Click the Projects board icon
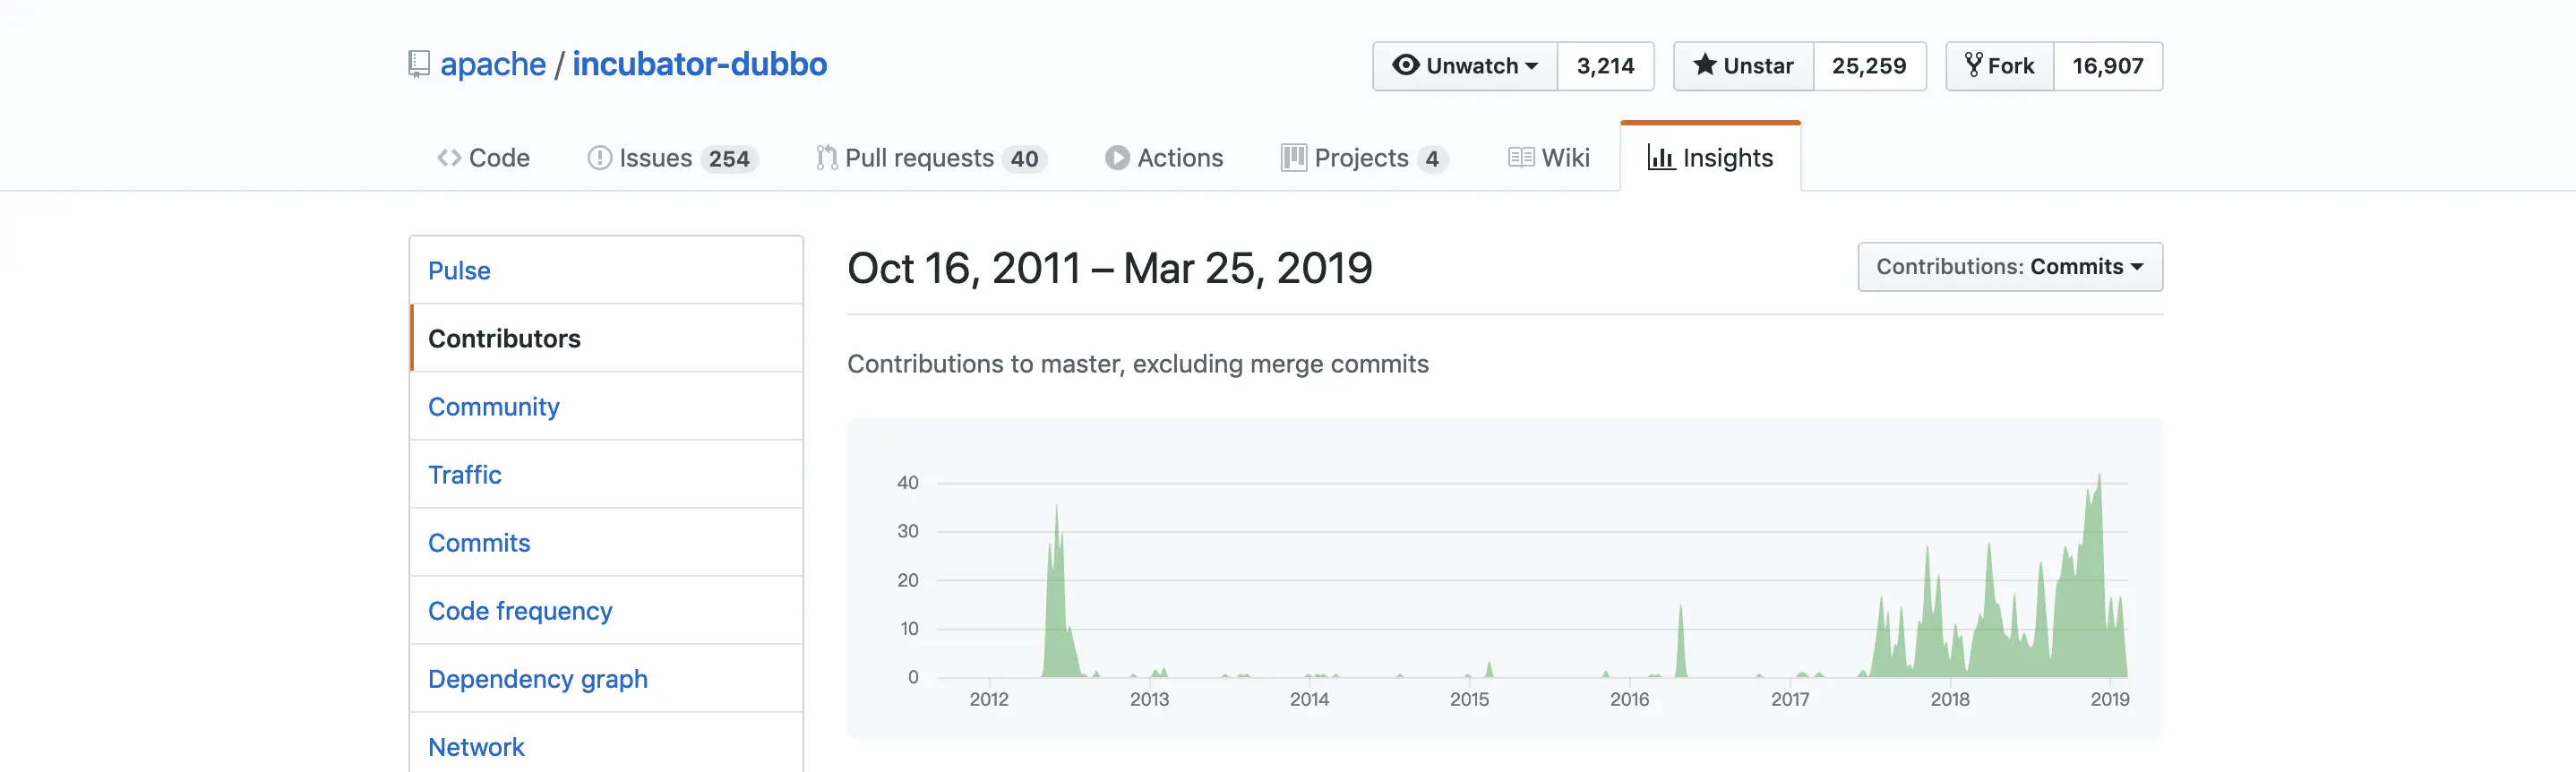2576x772 pixels. click(1293, 158)
